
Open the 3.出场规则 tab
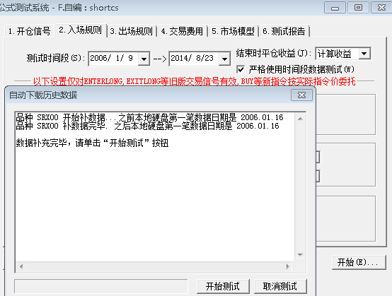pos(132,32)
